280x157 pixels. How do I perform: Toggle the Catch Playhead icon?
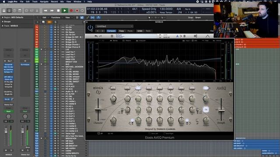pos(98,17)
